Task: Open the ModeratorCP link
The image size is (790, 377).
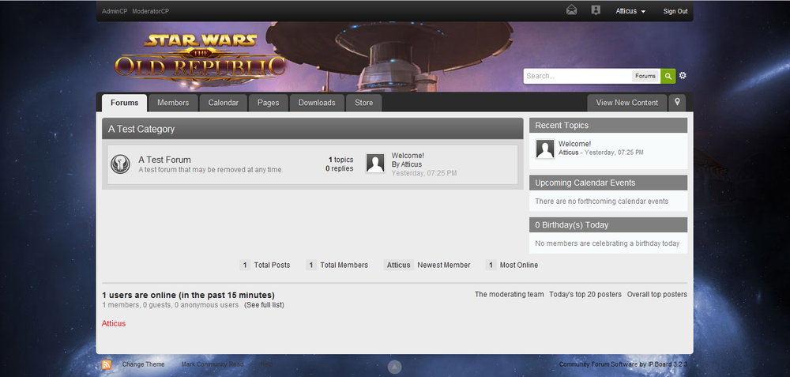Action: (x=151, y=11)
